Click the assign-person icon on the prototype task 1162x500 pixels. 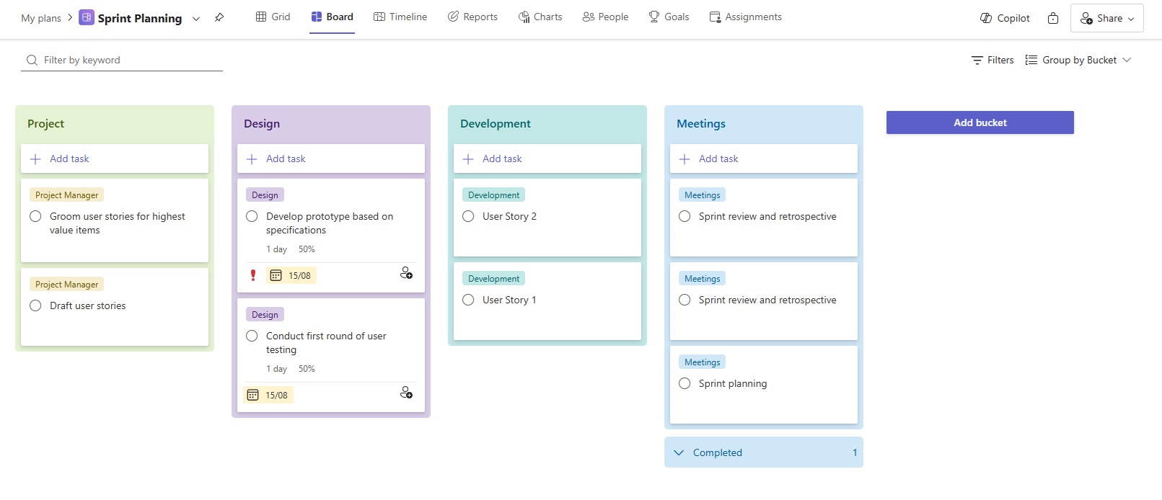coord(406,273)
